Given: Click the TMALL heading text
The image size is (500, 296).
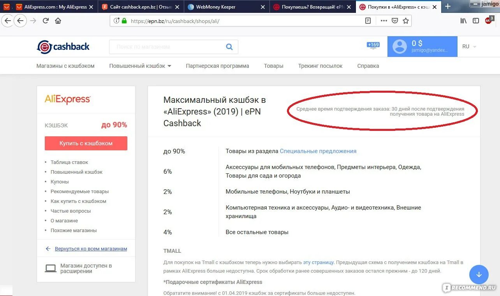Looking at the screenshot, I should pos(172,251).
